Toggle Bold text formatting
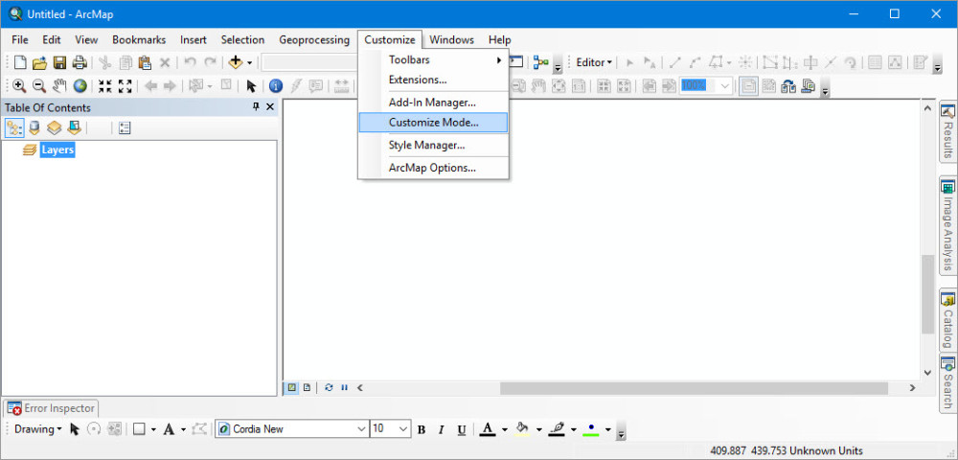This screenshot has width=958, height=460. pyautogui.click(x=421, y=429)
